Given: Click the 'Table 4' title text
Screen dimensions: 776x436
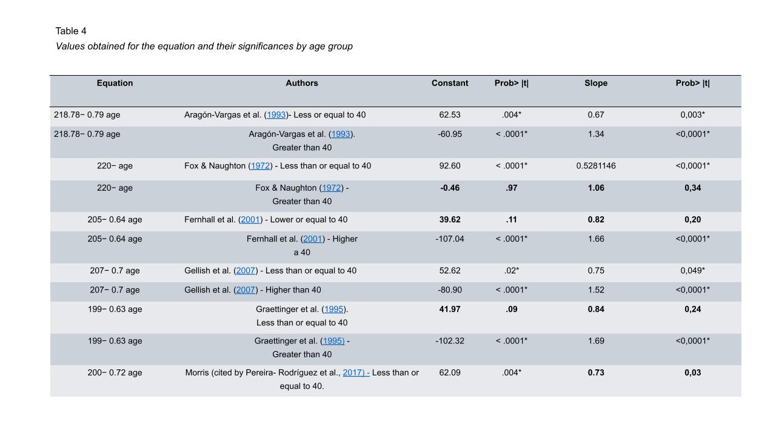Looking at the screenshot, I should point(71,31).
